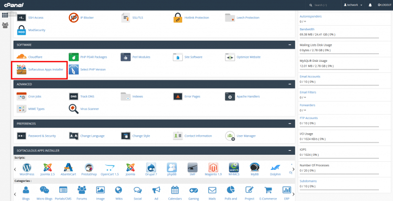
Task: Collapse the Software section
Action: tap(290, 45)
